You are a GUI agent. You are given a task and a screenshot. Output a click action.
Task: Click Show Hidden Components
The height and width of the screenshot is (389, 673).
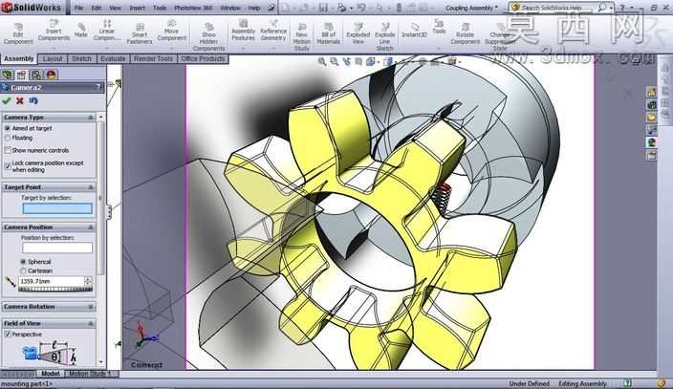click(x=208, y=37)
